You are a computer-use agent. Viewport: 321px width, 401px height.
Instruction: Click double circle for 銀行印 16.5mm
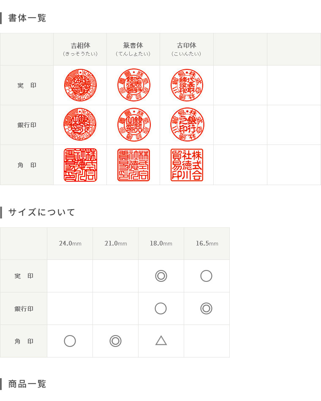coord(206,308)
